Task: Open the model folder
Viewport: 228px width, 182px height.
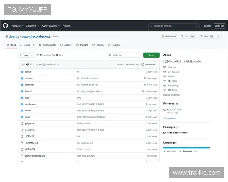Action: pos(28,111)
